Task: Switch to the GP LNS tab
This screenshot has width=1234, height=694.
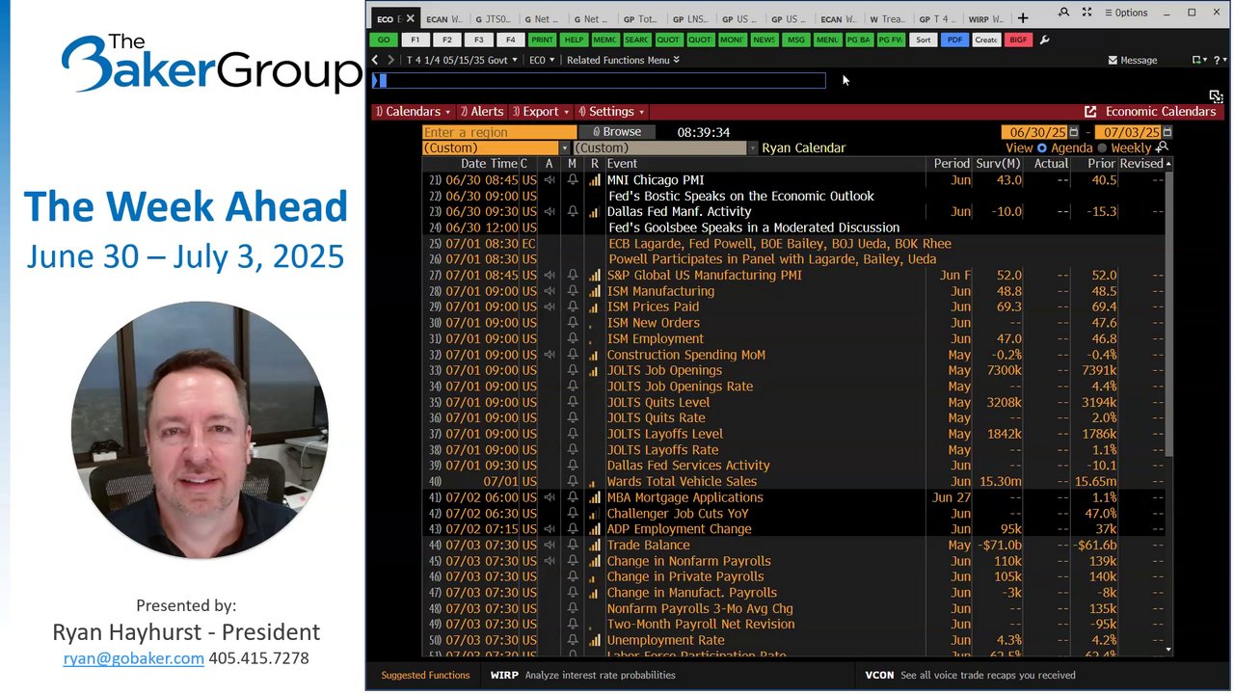Action: (x=690, y=18)
